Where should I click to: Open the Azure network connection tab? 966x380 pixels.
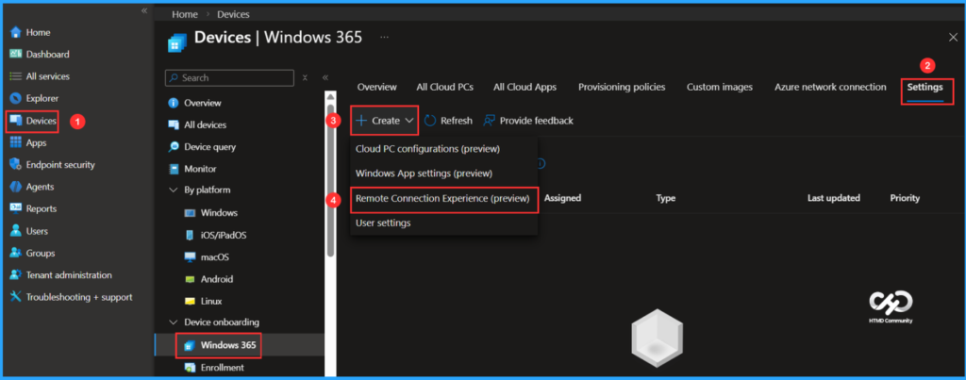830,88
